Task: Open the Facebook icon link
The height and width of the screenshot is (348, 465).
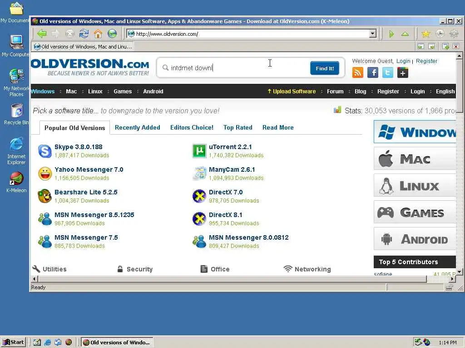Action: pyautogui.click(x=373, y=72)
